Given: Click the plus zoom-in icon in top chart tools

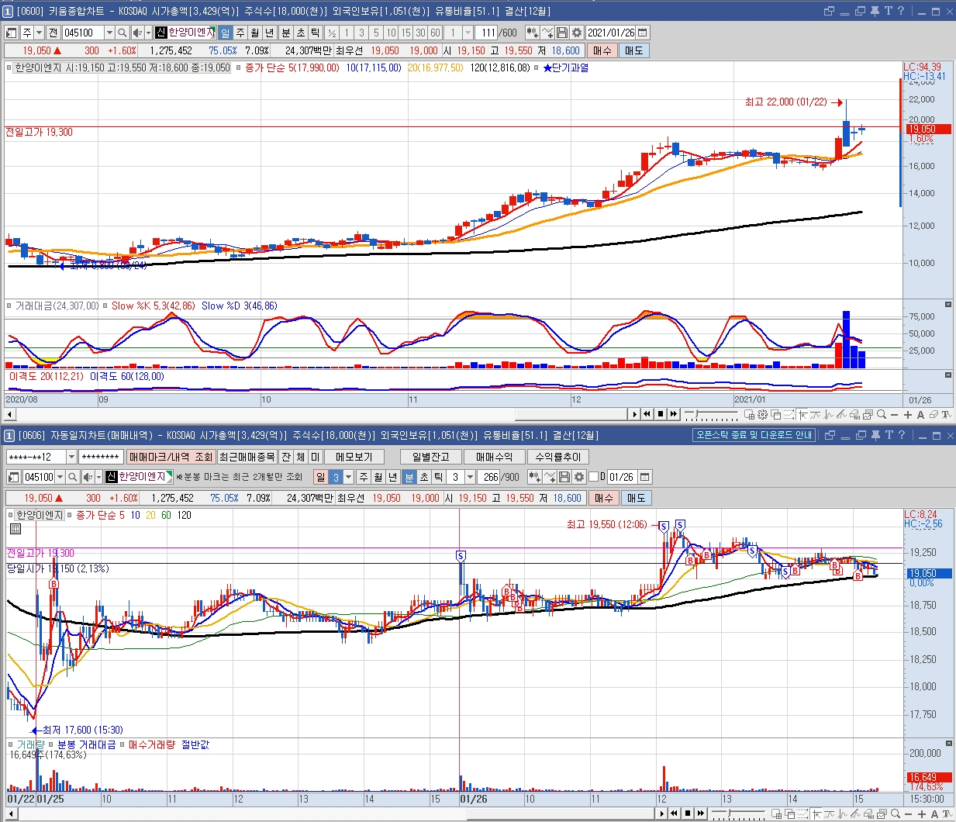Looking at the screenshot, I should click(908, 415).
